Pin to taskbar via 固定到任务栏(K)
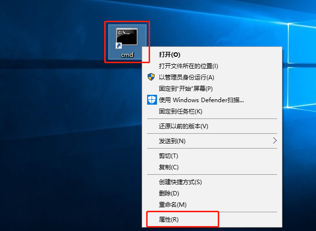This screenshot has width=316, height=231. pos(180,111)
